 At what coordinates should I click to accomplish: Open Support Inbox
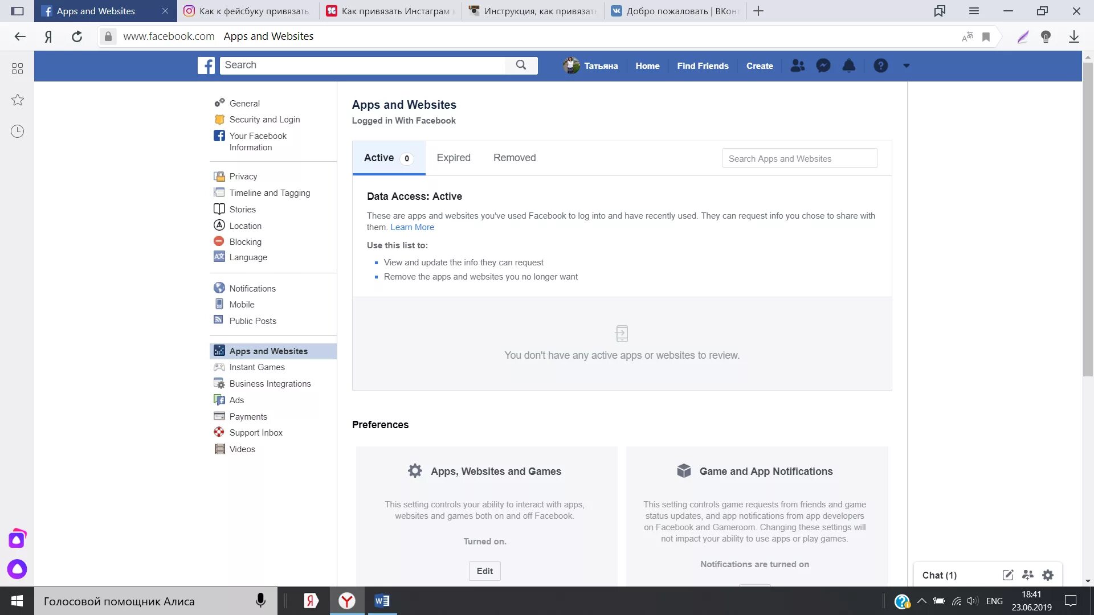pos(256,433)
